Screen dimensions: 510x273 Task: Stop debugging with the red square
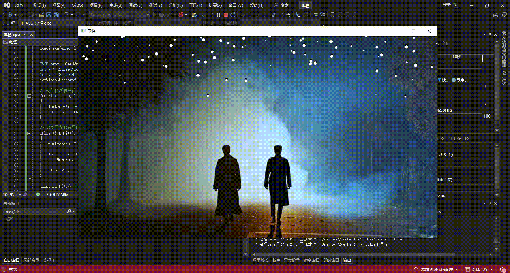pos(226,15)
